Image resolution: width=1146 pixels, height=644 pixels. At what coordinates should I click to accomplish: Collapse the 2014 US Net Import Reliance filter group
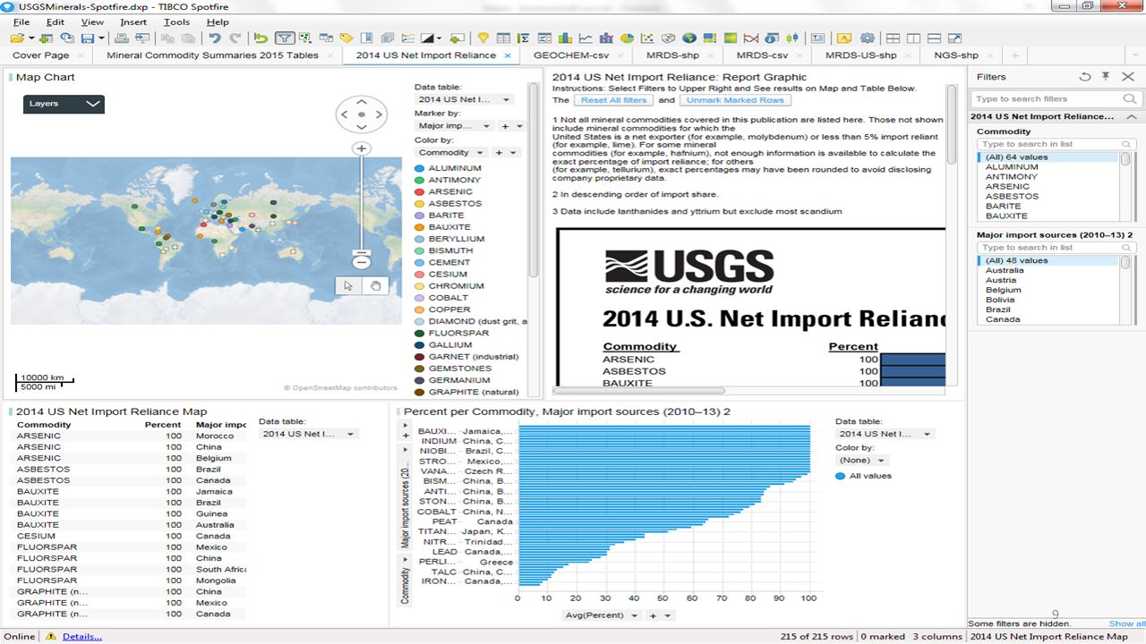pos(1132,116)
